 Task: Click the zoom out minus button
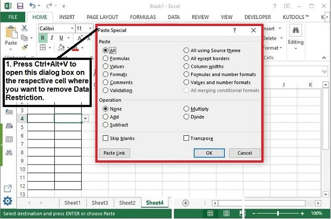[254, 213]
